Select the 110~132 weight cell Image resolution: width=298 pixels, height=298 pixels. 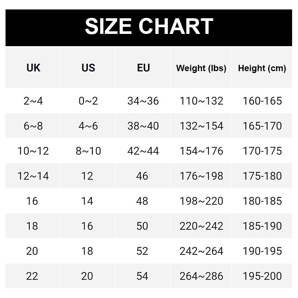[x=201, y=101]
